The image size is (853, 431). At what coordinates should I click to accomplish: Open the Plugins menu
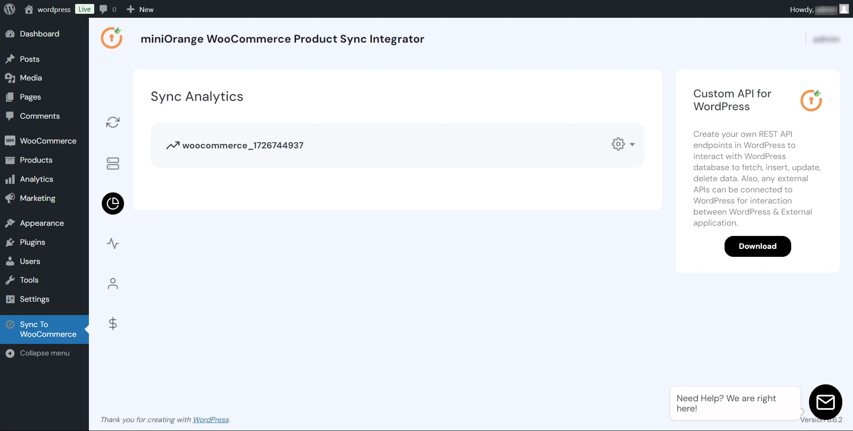tap(44, 242)
